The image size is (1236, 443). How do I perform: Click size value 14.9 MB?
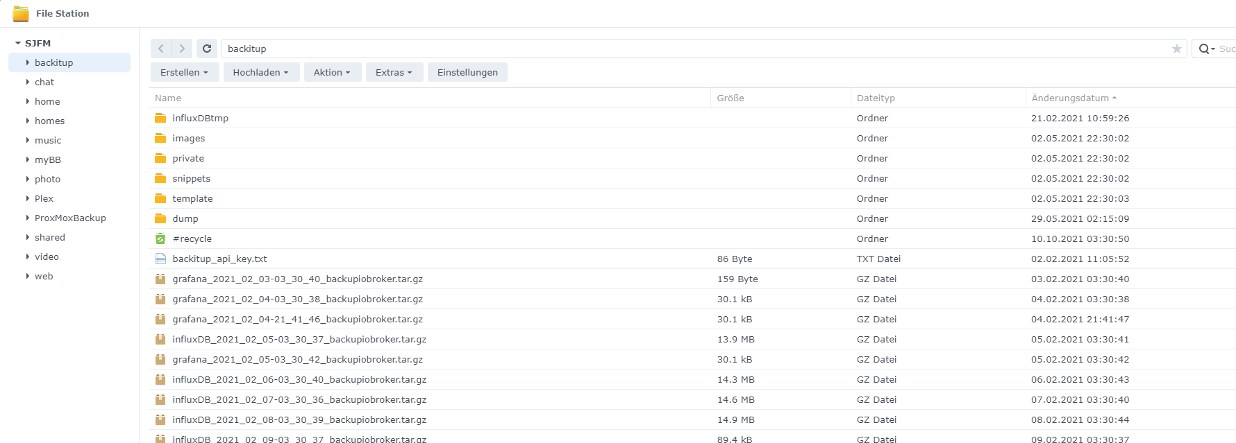736,419
